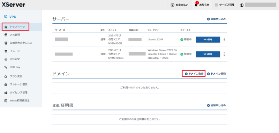The width and height of the screenshot is (279, 133).
Task: Open サービス管理 menu
Action: tap(225, 5)
